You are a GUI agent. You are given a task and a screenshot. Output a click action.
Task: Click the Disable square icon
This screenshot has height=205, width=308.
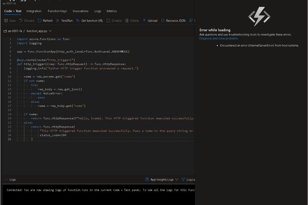[108, 20]
